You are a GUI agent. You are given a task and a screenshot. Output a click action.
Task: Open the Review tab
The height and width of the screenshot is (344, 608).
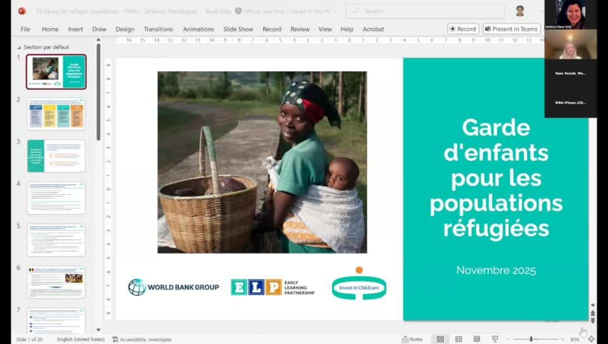(x=300, y=29)
